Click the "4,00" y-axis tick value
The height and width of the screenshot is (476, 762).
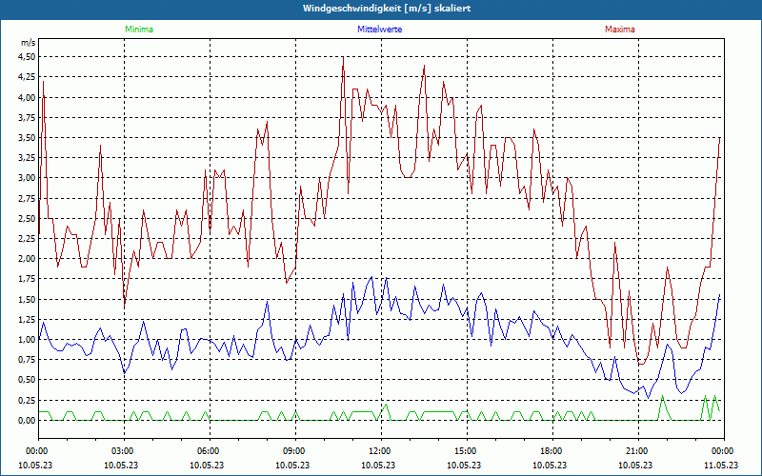tap(28, 97)
